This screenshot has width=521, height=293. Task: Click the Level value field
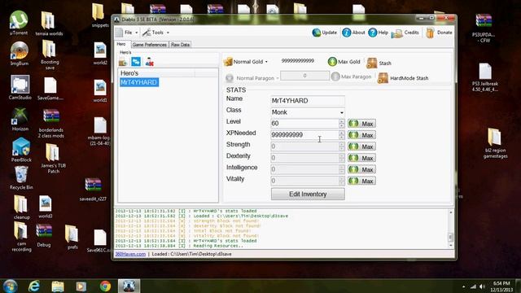[x=304, y=124]
